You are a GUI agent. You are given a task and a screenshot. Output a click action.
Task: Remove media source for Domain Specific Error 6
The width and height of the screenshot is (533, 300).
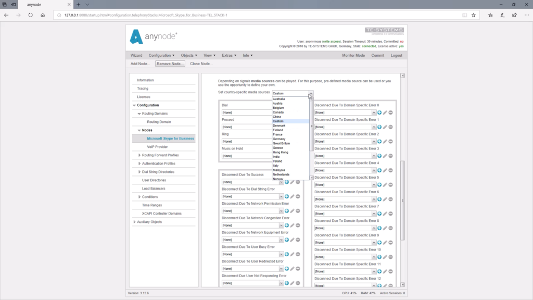click(x=390, y=199)
